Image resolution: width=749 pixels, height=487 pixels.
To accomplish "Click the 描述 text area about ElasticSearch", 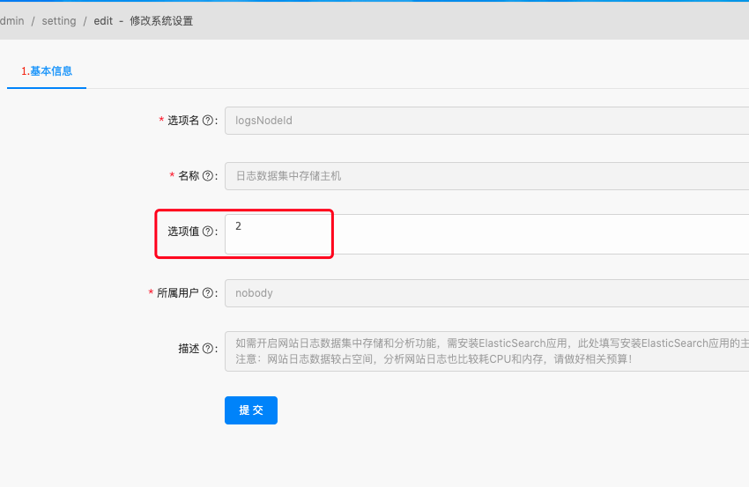I will tap(486, 350).
